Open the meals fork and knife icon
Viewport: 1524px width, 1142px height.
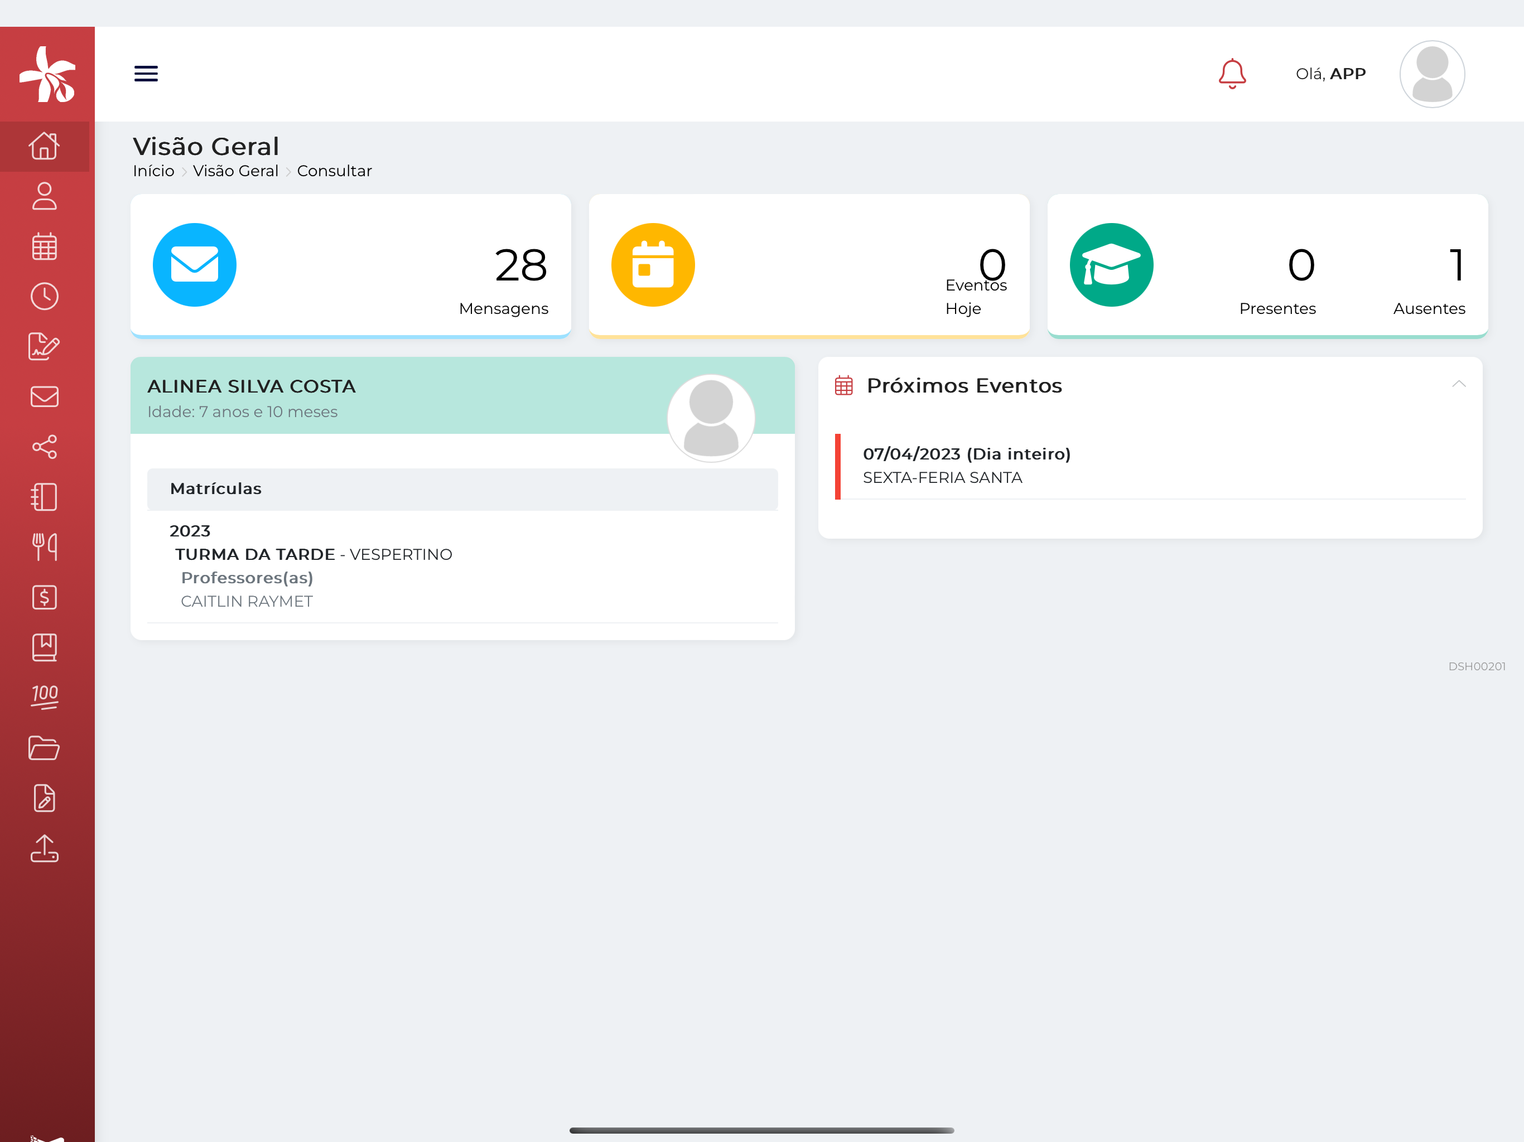tap(45, 547)
